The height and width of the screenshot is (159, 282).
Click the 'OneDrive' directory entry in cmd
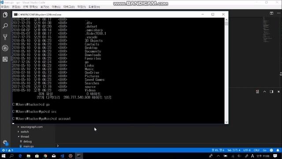tap(92, 72)
